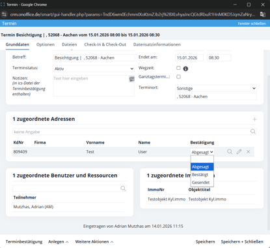
Task: Click search magnifier in the addresses field
Action: 253,131
